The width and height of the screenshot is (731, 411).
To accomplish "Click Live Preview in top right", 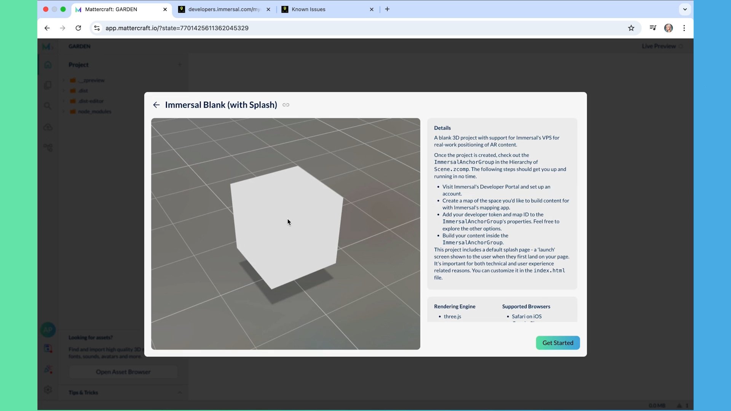I will tap(662, 46).
